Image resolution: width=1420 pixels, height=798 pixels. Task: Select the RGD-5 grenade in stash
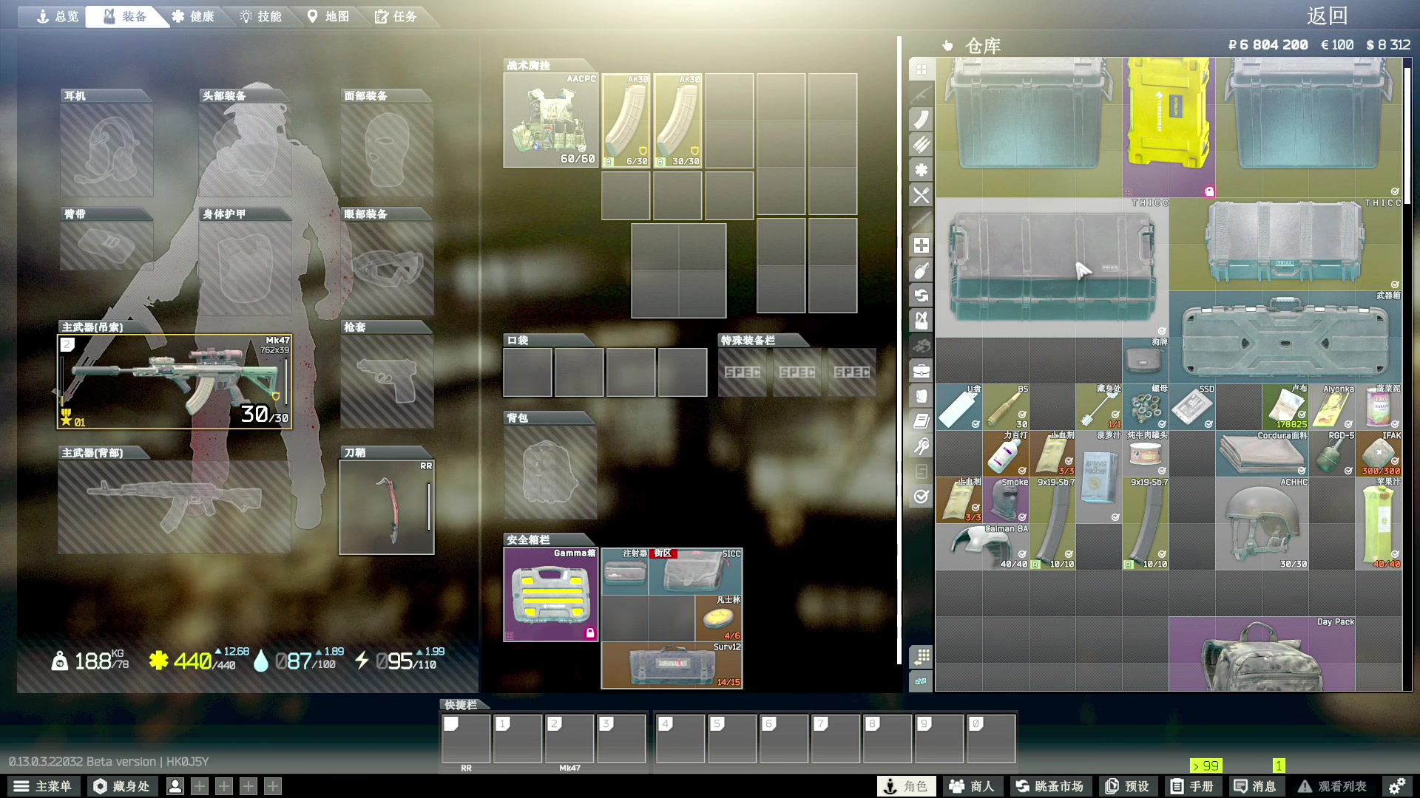pyautogui.click(x=1332, y=454)
